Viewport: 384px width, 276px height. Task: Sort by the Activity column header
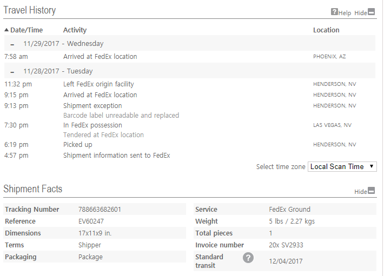75,30
